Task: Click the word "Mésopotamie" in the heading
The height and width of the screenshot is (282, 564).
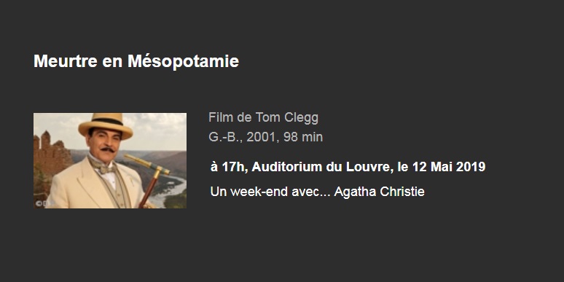Action: click(x=183, y=61)
